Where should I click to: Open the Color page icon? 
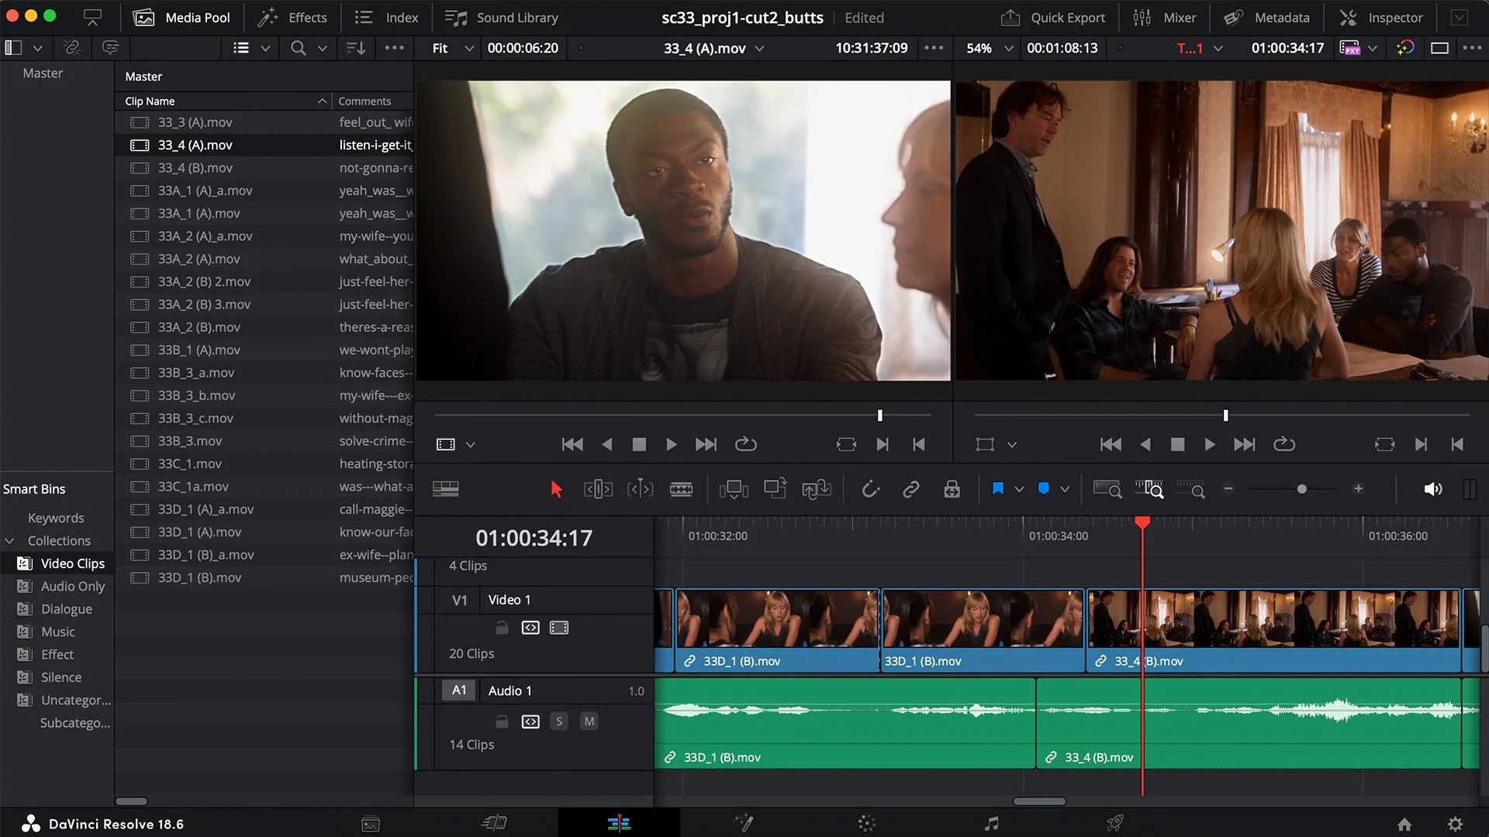click(x=866, y=823)
